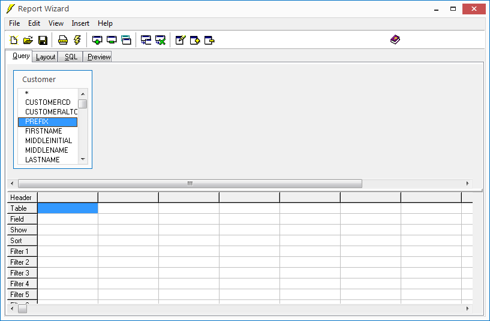Click the Customer list scroll up arrow
Viewport: 490px width, 321px height.
coord(83,93)
